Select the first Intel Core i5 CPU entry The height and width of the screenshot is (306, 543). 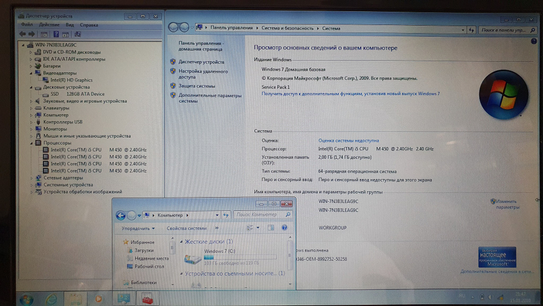98,149
